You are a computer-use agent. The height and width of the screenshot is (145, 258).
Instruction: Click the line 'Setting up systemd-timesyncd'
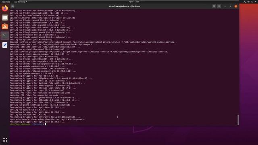pyautogui.click(x=40, y=49)
